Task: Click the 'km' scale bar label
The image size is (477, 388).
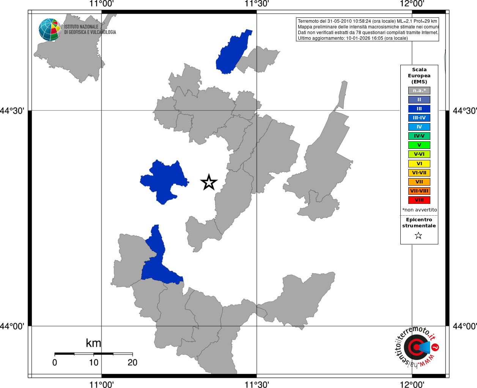Action: 93,343
